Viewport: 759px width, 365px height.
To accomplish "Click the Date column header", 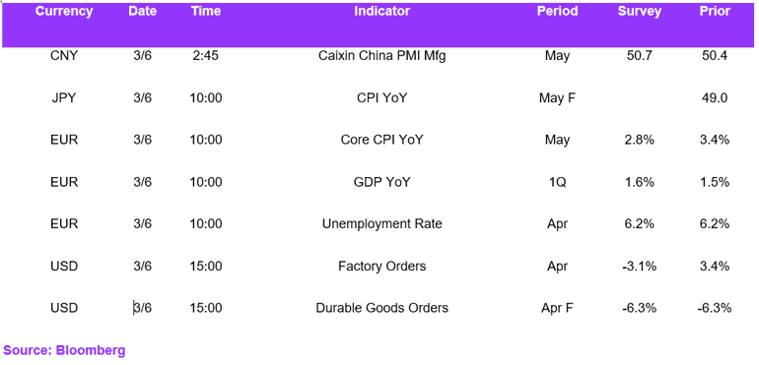I will click(x=142, y=11).
